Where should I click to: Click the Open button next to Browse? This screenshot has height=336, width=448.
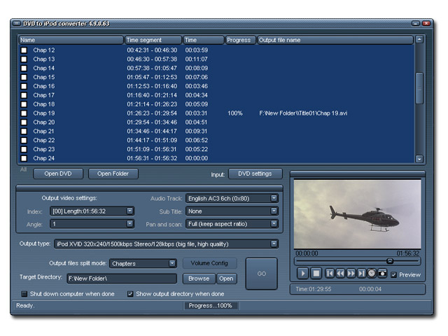click(x=226, y=279)
